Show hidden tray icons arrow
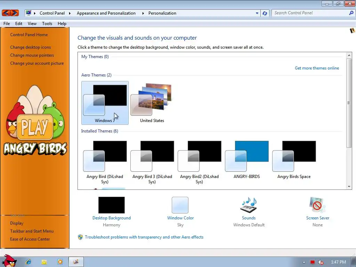This screenshot has width=356, height=267. coord(304,262)
